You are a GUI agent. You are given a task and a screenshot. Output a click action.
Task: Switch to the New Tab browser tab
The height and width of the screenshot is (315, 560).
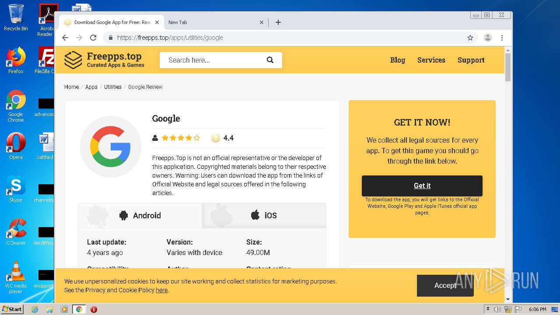(210, 22)
